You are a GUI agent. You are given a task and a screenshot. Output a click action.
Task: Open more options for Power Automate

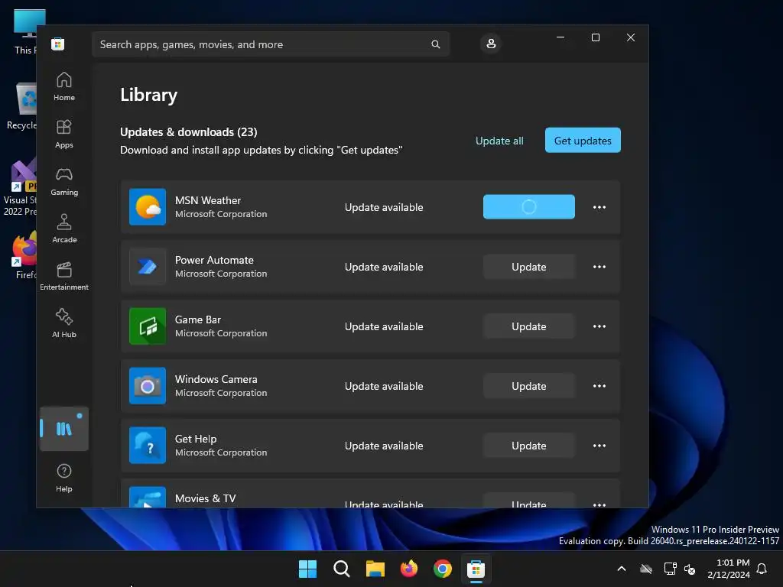599,267
